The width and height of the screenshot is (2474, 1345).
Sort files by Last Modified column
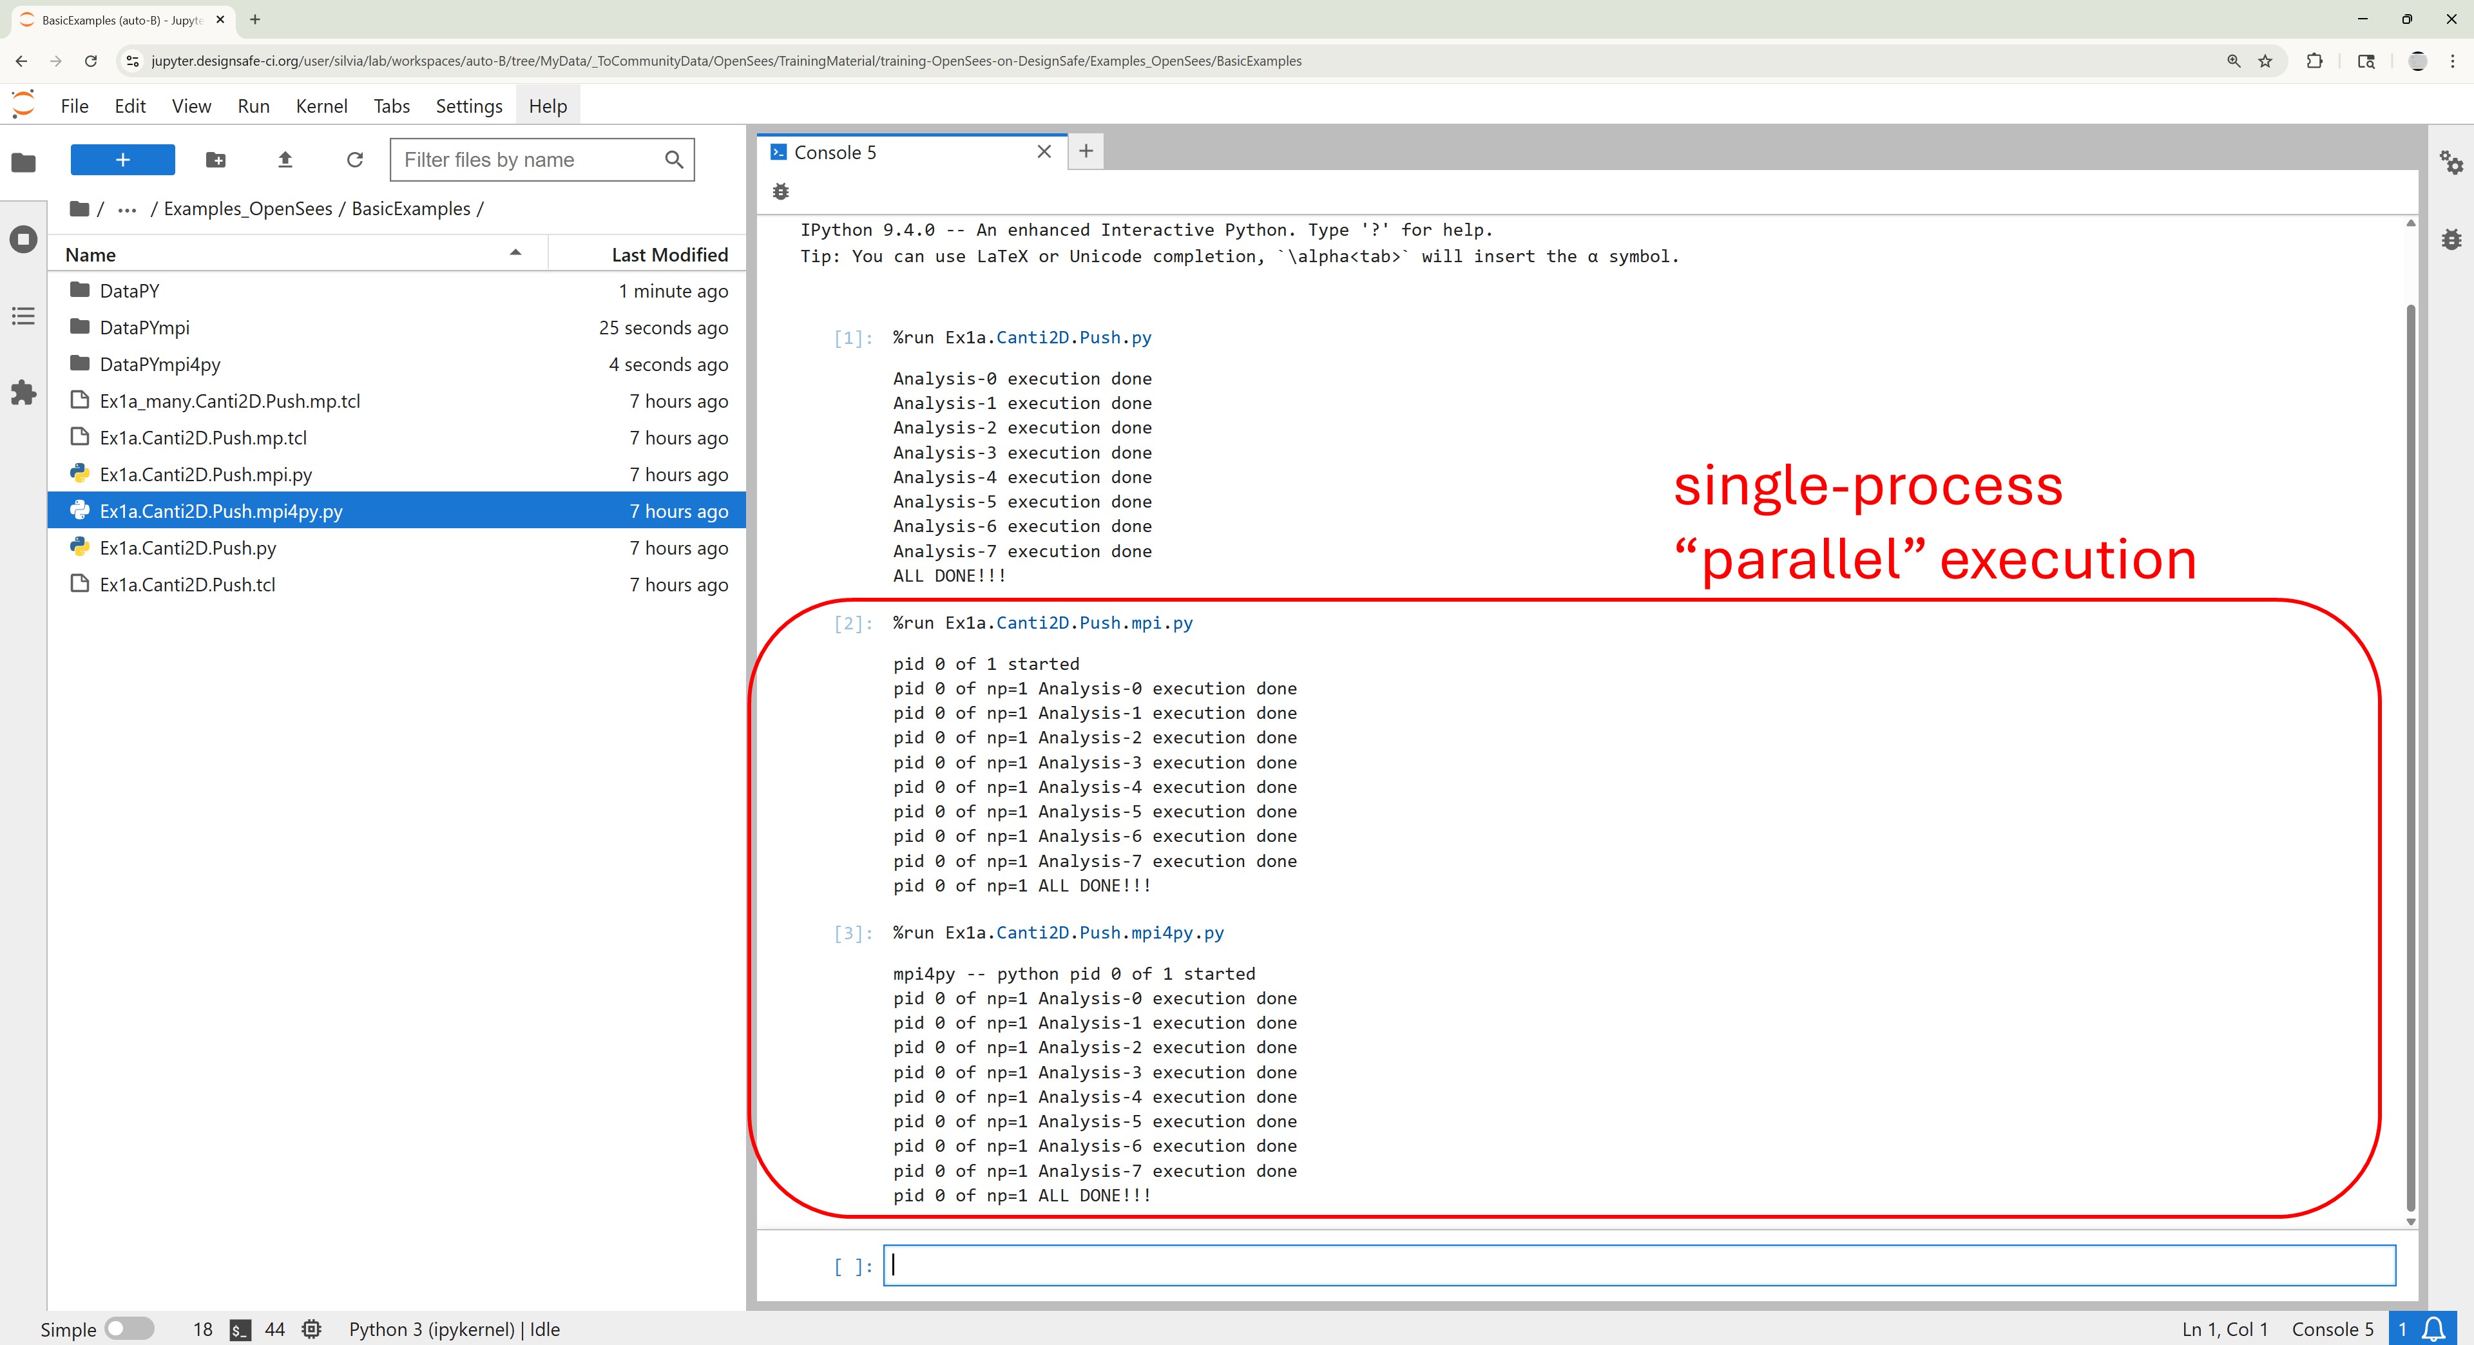point(669,254)
